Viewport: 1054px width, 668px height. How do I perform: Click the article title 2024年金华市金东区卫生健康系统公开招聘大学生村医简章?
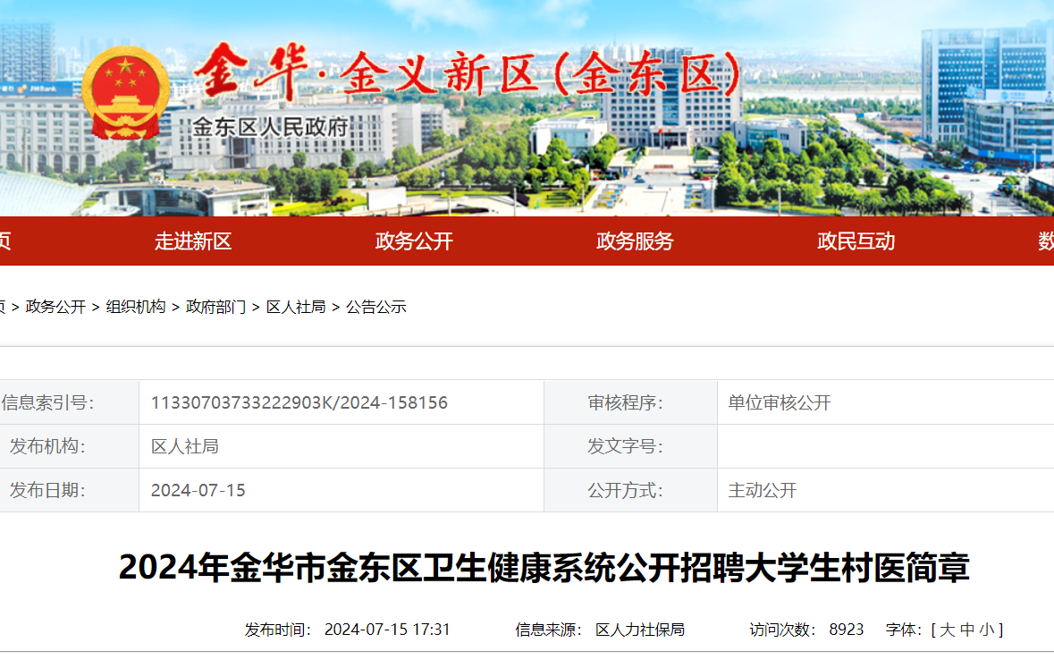tap(544, 567)
